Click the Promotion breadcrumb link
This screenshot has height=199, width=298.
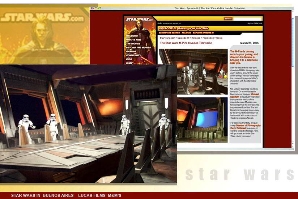pos(208,38)
